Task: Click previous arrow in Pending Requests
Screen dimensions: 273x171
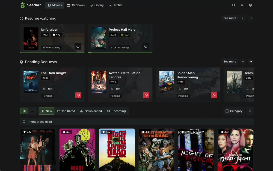Action: (x=243, y=62)
